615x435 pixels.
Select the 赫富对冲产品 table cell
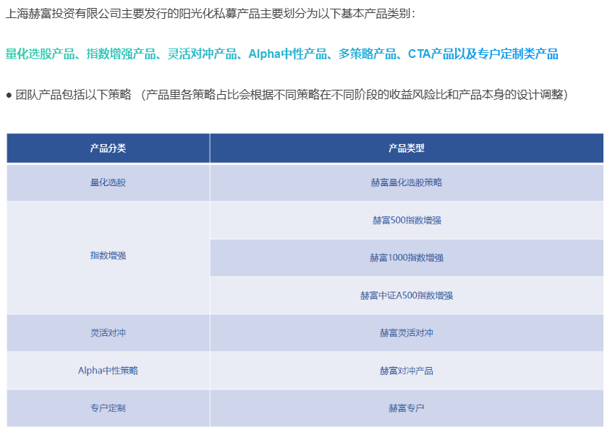pyautogui.click(x=406, y=371)
